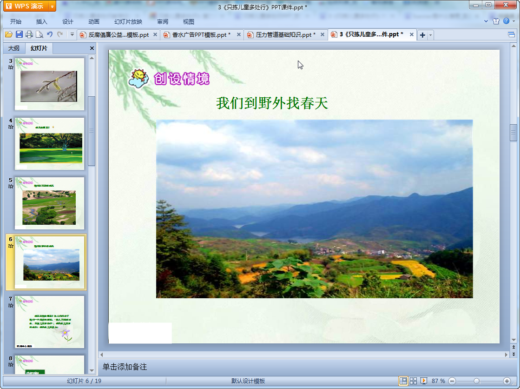Close the 反腐倡廉公益 document tab

(x=155, y=34)
